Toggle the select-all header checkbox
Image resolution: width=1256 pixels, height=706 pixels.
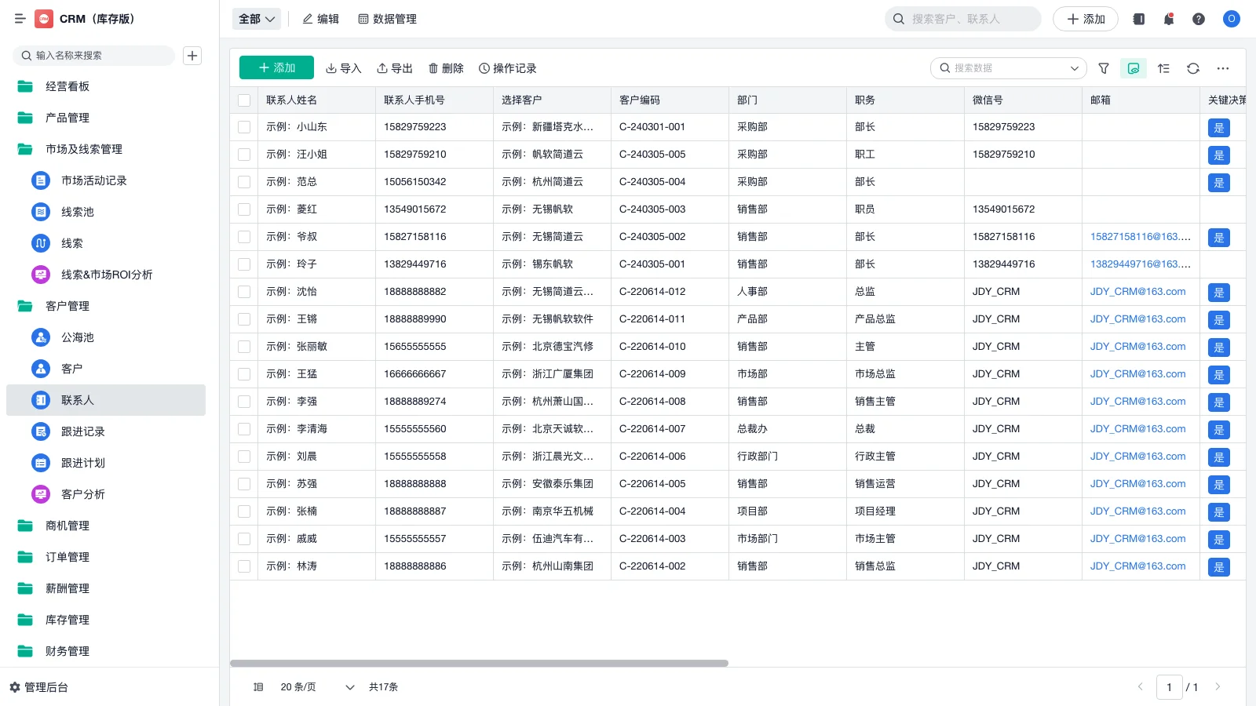[x=244, y=100]
